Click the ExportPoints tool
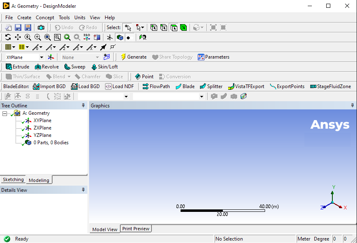This screenshot has width=357, height=243. (x=287, y=86)
